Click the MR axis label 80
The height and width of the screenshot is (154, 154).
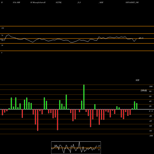(150, 91)
